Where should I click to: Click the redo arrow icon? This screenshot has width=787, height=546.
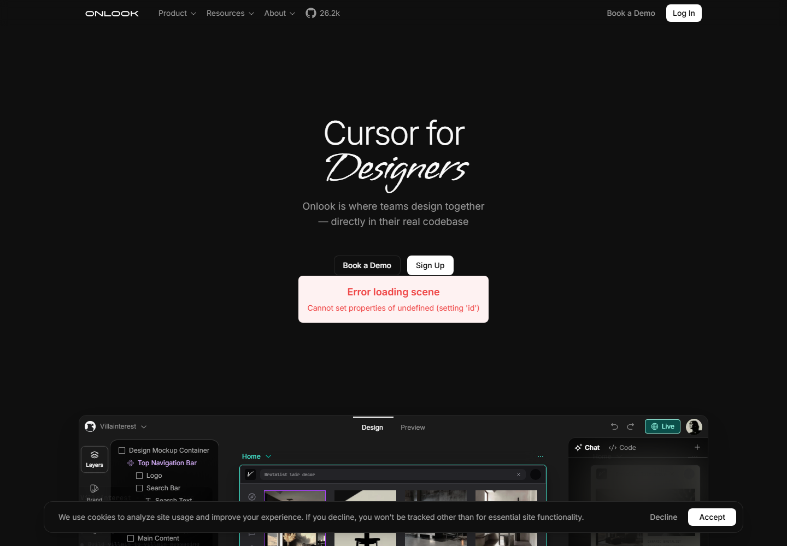pos(630,426)
